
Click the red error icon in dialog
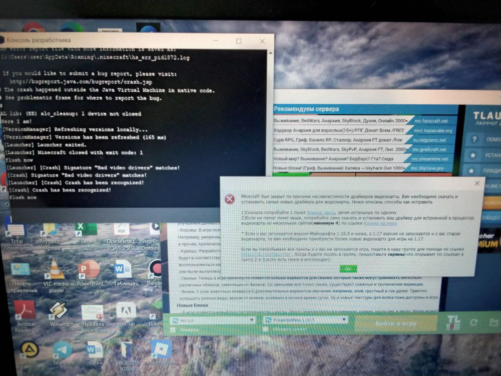[x=229, y=199]
